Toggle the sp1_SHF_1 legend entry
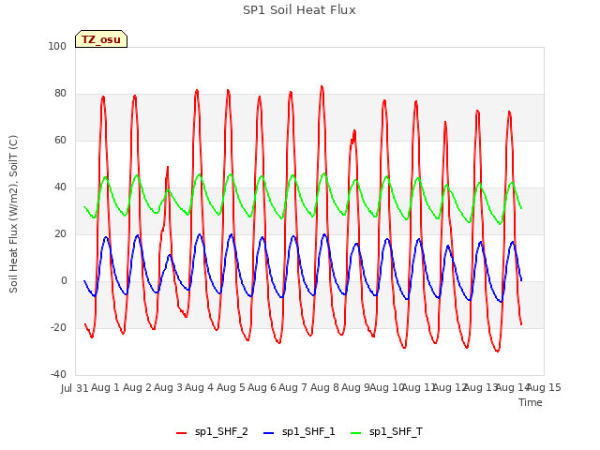600x450 pixels. [299, 431]
